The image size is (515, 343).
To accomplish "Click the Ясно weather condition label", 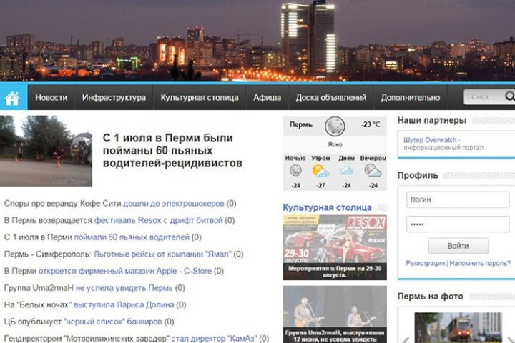I will 335,144.
